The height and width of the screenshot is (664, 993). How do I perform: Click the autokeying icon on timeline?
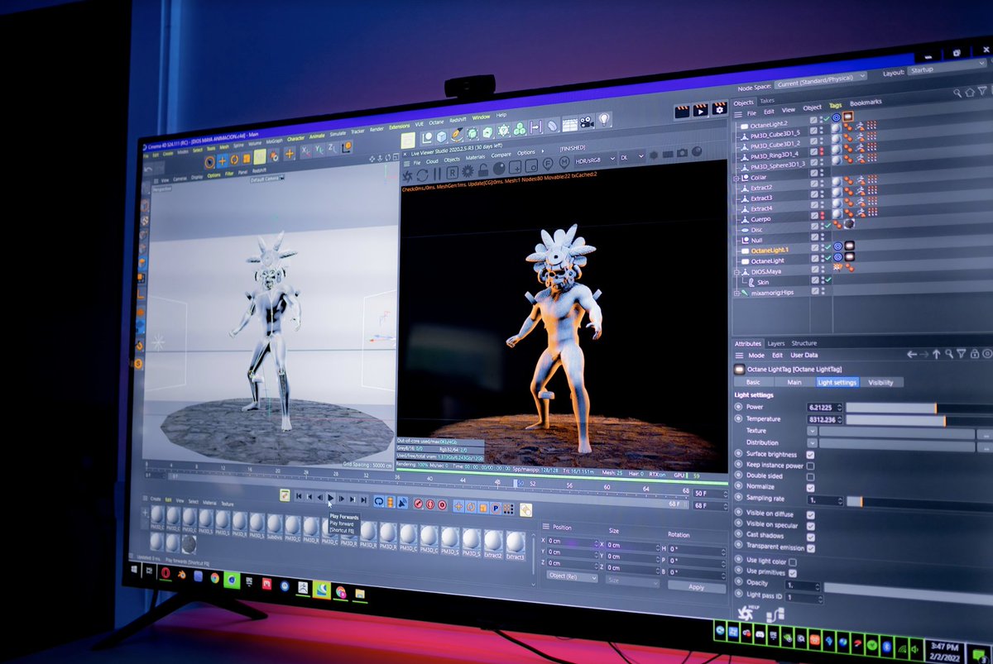pyautogui.click(x=429, y=505)
